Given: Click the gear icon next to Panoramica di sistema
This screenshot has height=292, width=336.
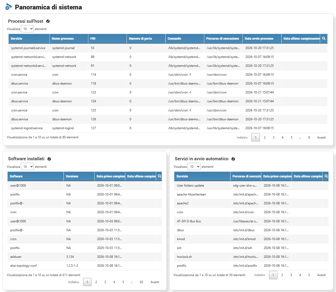Looking at the screenshot, I should 9,7.
